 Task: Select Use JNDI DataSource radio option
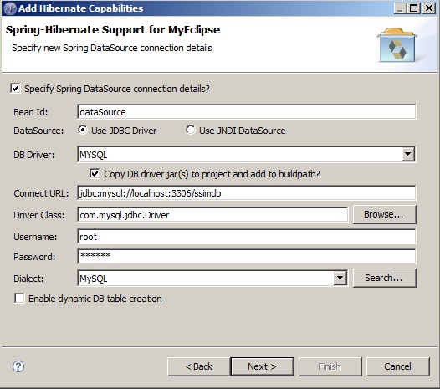tap(191, 131)
